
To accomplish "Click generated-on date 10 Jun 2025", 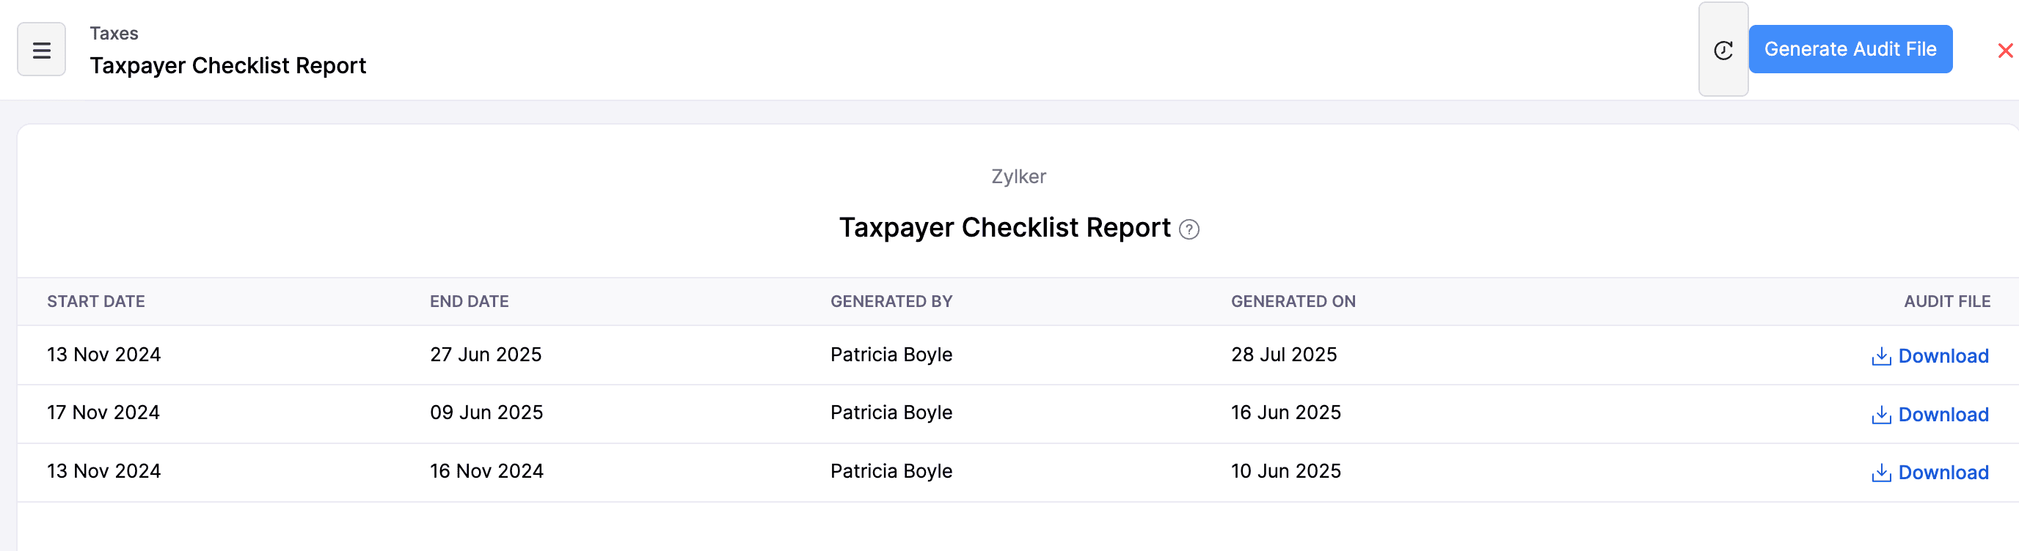I will tap(1285, 471).
